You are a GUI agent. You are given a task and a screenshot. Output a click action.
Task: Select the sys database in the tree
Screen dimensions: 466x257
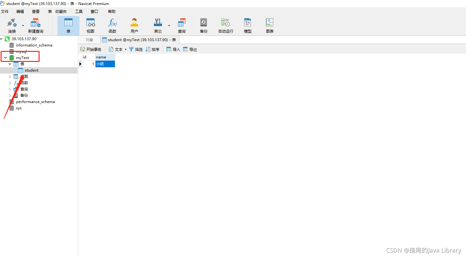pyautogui.click(x=19, y=108)
